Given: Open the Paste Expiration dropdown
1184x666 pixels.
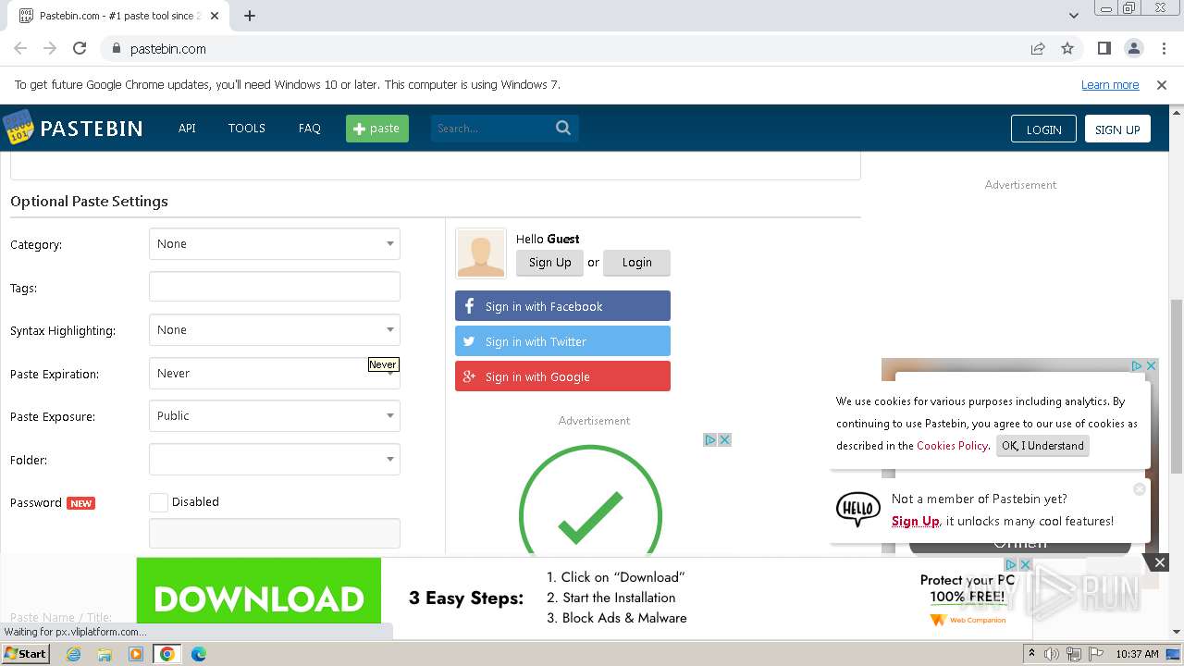Looking at the screenshot, I should point(275,374).
